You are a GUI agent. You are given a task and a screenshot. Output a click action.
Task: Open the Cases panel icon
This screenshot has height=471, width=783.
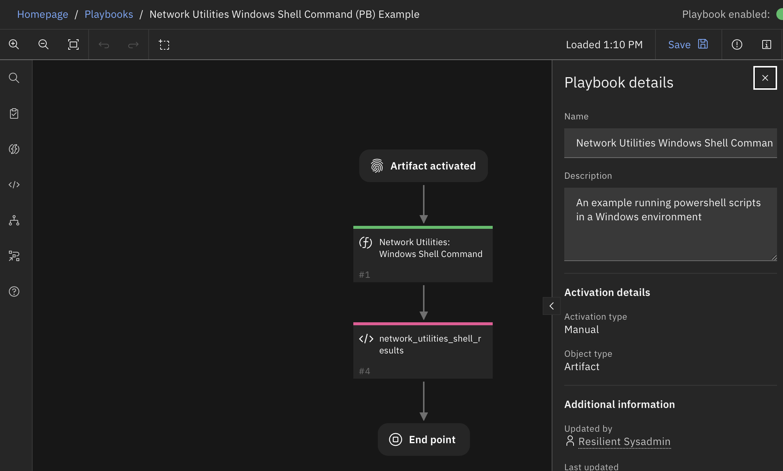[14, 113]
